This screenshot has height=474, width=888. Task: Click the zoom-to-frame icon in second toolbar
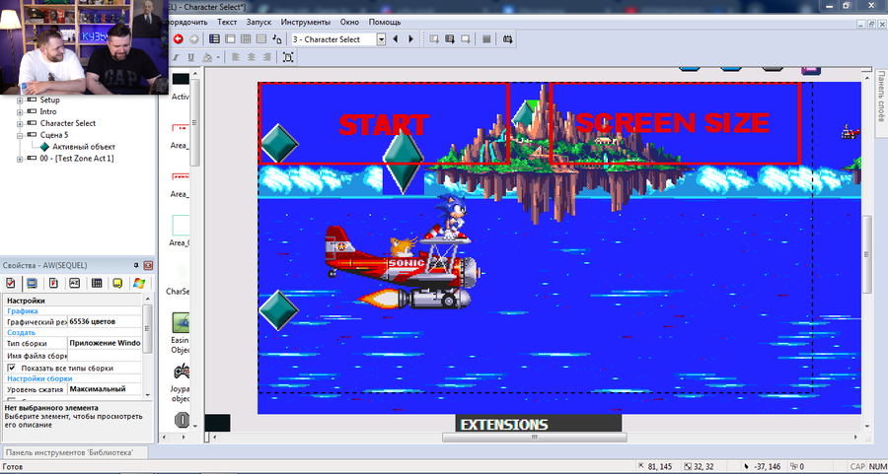click(x=288, y=57)
